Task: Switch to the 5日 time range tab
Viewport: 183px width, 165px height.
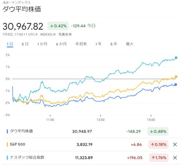Action: pos(25,44)
